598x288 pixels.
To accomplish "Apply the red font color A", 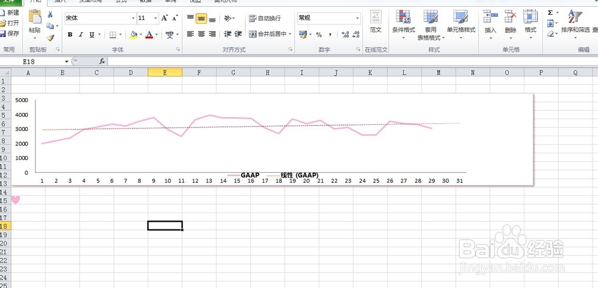I will (149, 35).
